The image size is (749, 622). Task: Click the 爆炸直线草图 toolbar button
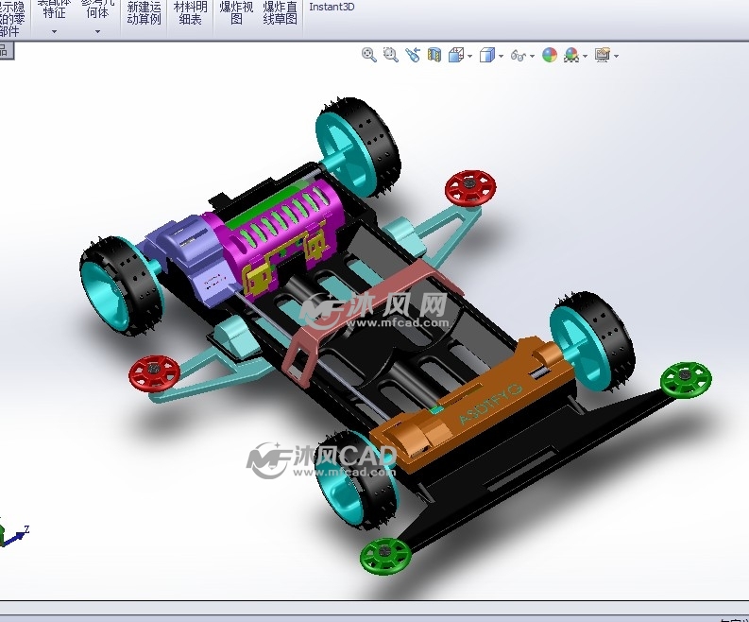[x=280, y=12]
